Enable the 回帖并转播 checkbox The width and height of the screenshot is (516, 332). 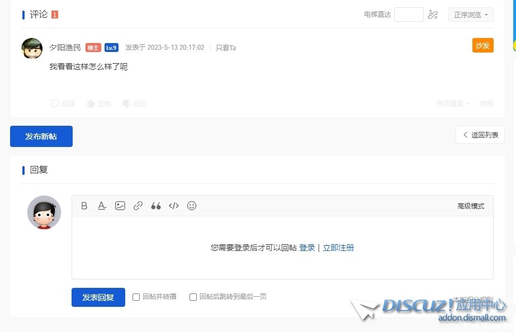tap(136, 297)
